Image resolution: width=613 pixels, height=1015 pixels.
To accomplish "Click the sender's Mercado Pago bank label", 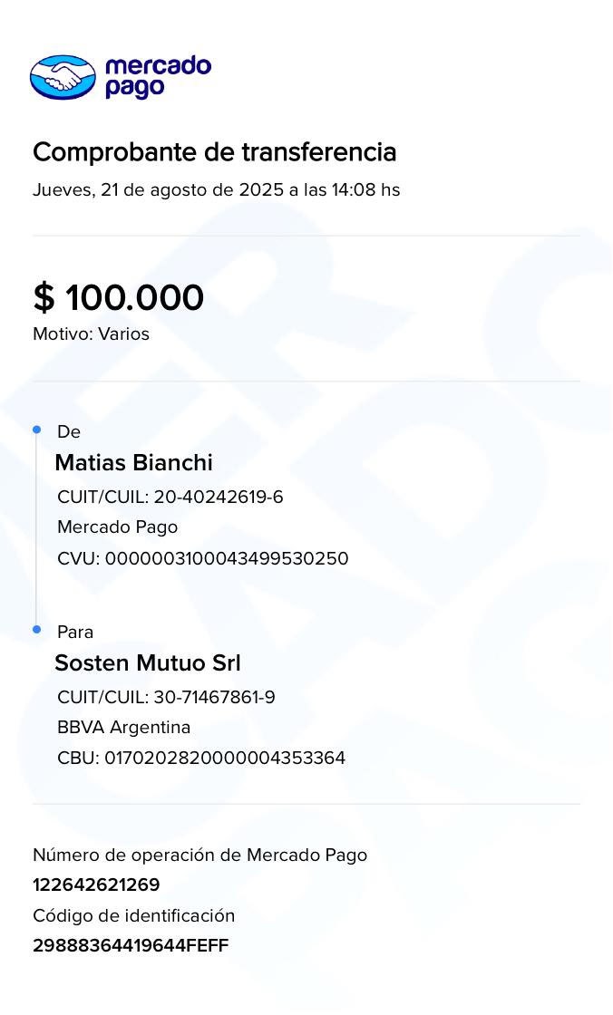I will point(118,527).
